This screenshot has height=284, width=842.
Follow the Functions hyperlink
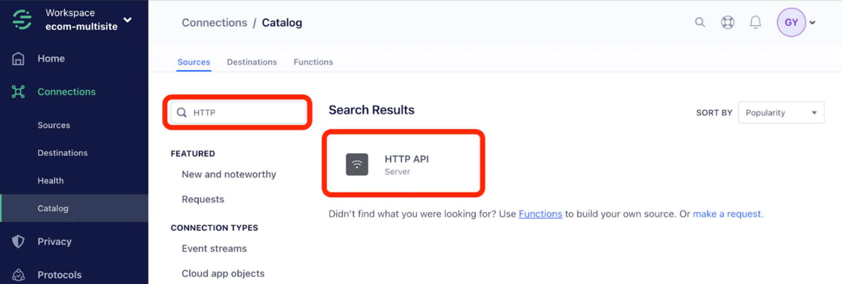(540, 214)
